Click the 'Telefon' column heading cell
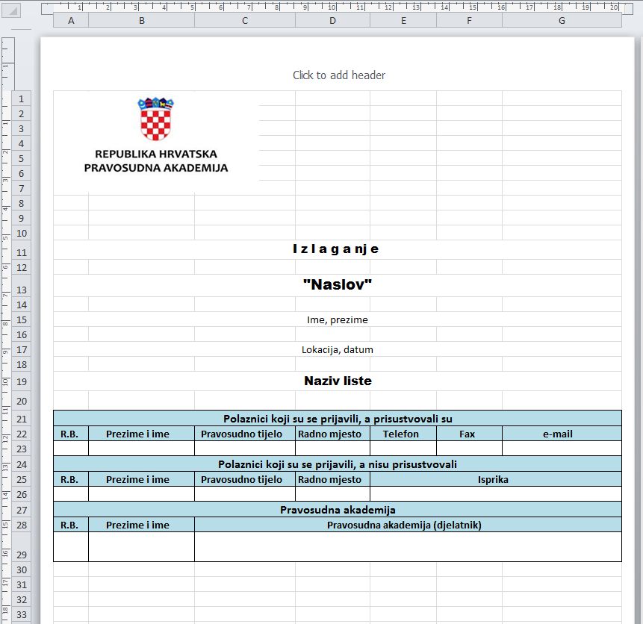Viewport: 643px width, 624px height. 403,434
